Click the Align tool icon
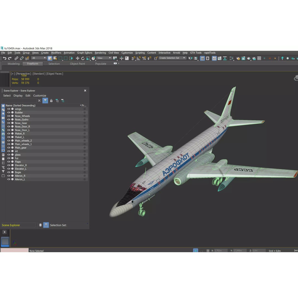 (x=196, y=58)
